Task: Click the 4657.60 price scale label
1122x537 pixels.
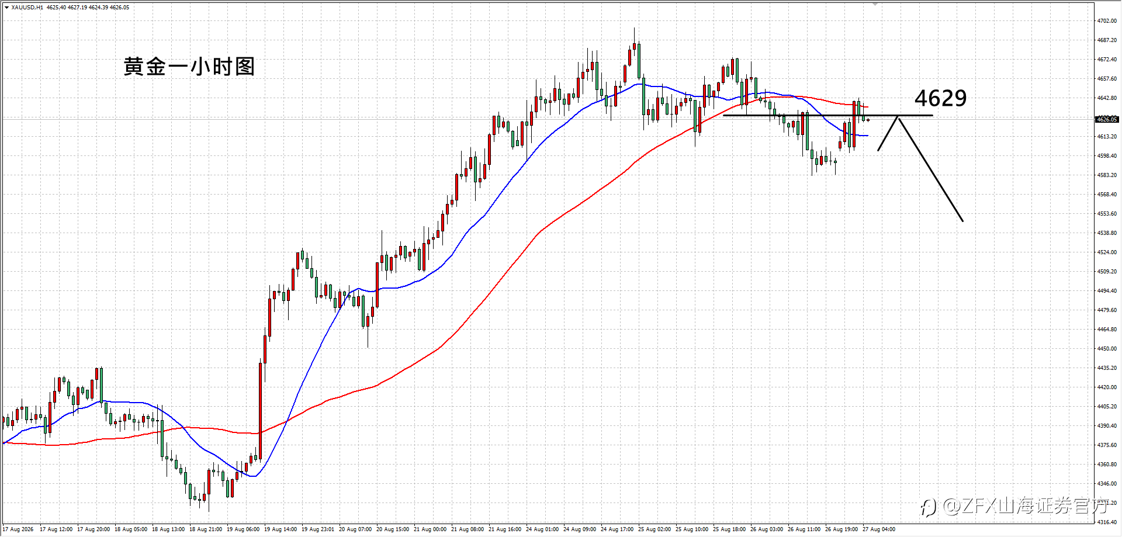Action: (1107, 79)
